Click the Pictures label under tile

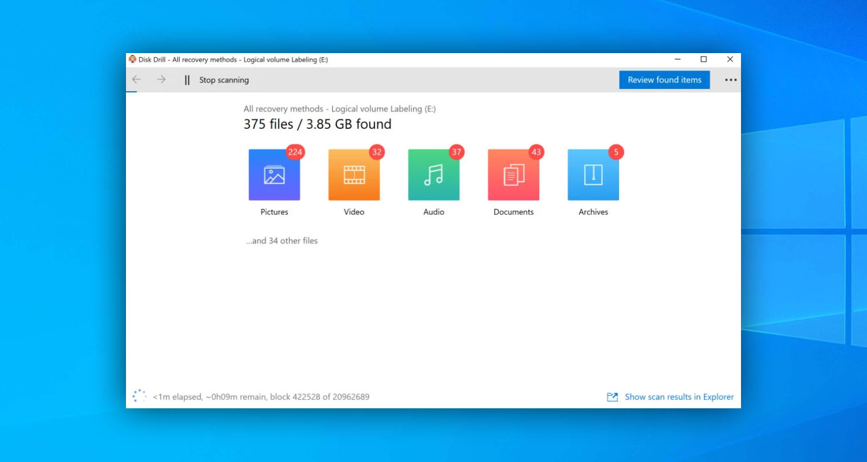pyautogui.click(x=274, y=212)
